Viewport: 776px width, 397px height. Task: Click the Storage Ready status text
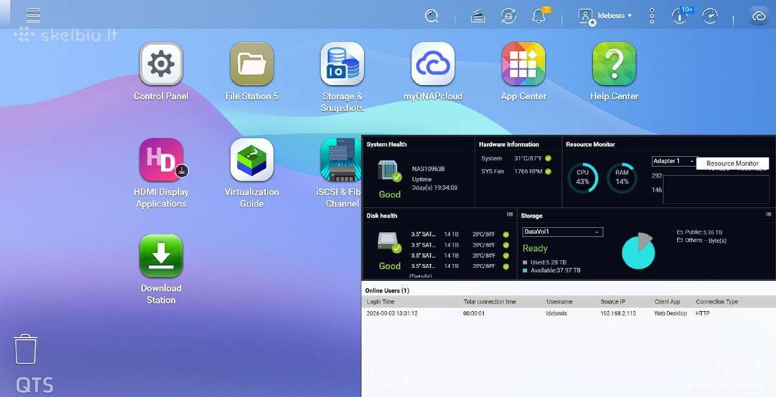pos(535,249)
